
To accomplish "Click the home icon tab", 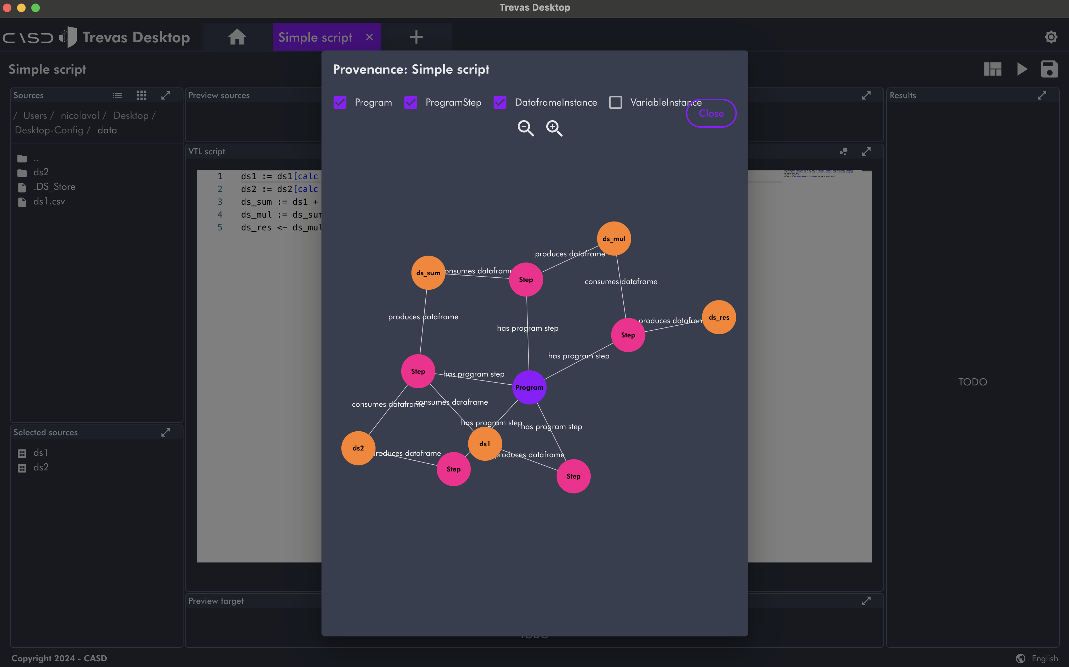I will pyautogui.click(x=237, y=37).
